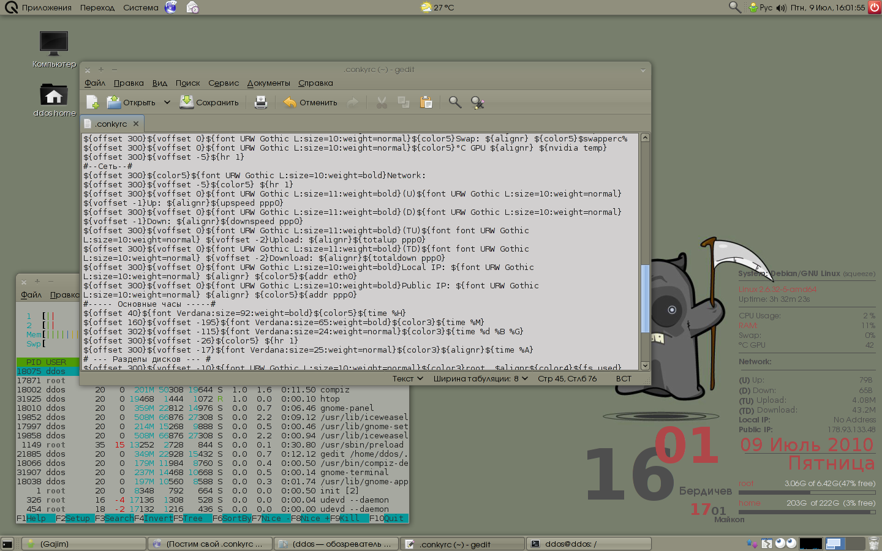Open the Справка menu
Image resolution: width=882 pixels, height=551 pixels.
[x=315, y=83]
